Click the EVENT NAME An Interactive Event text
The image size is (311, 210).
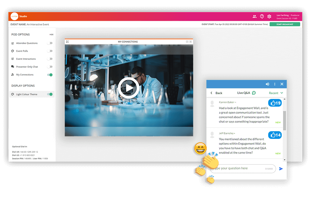coord(30,25)
